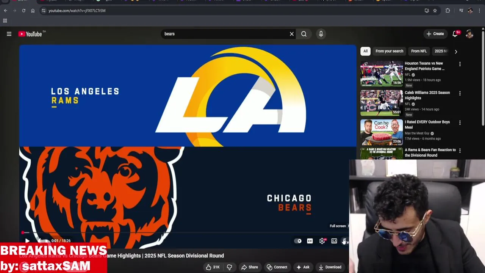
Task: Install app icon in address bar
Action: click(427, 11)
